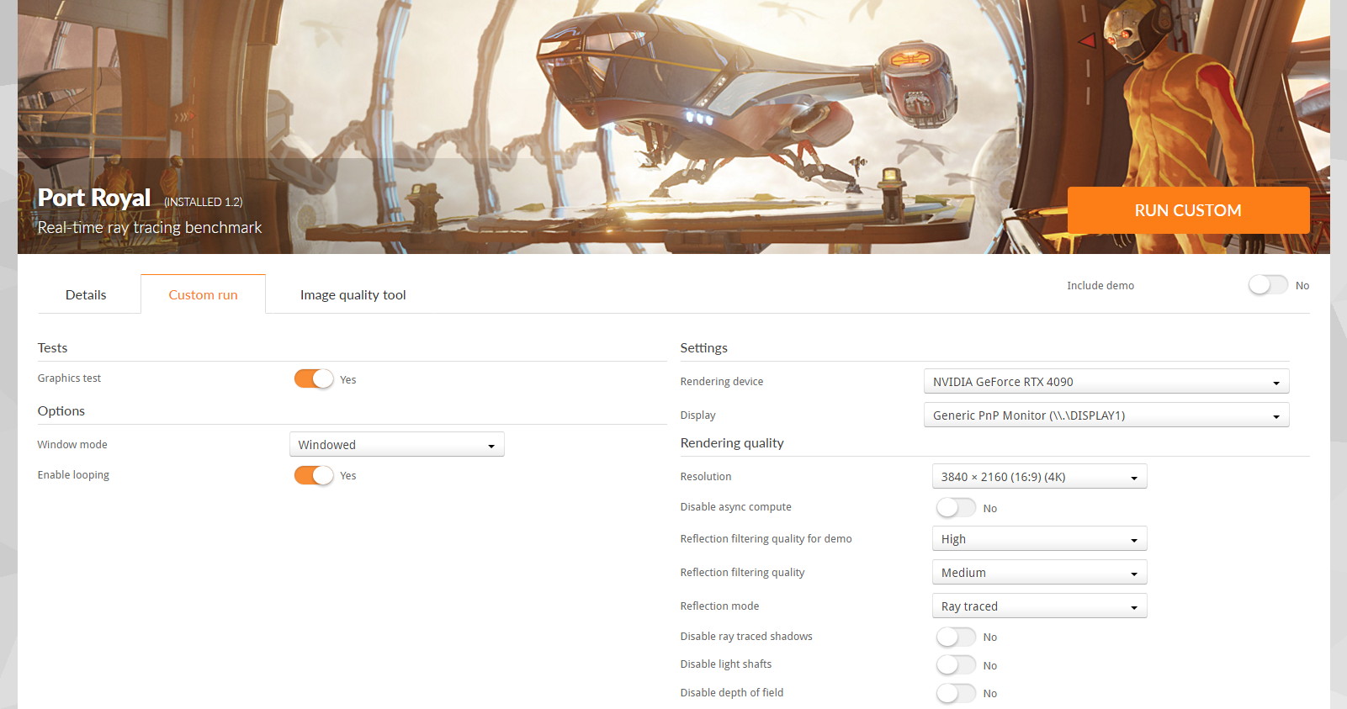Toggle Disable async compute switch

(x=956, y=507)
